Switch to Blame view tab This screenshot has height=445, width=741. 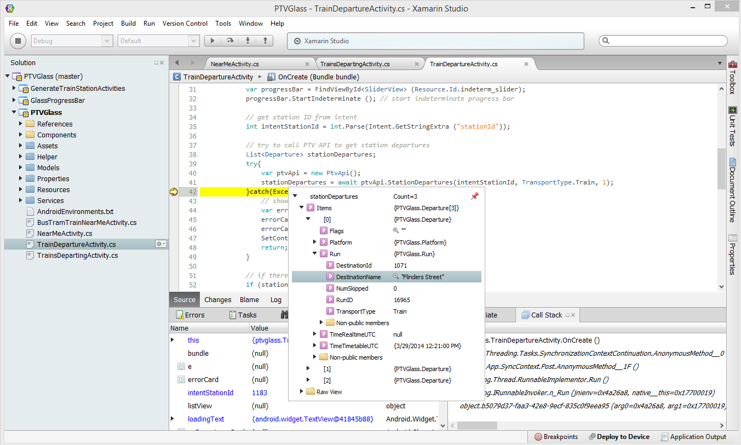(x=249, y=299)
